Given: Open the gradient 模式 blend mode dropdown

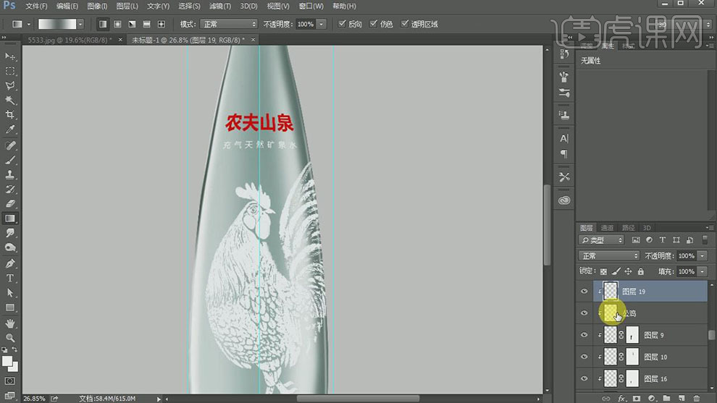Looking at the screenshot, I should [229, 24].
